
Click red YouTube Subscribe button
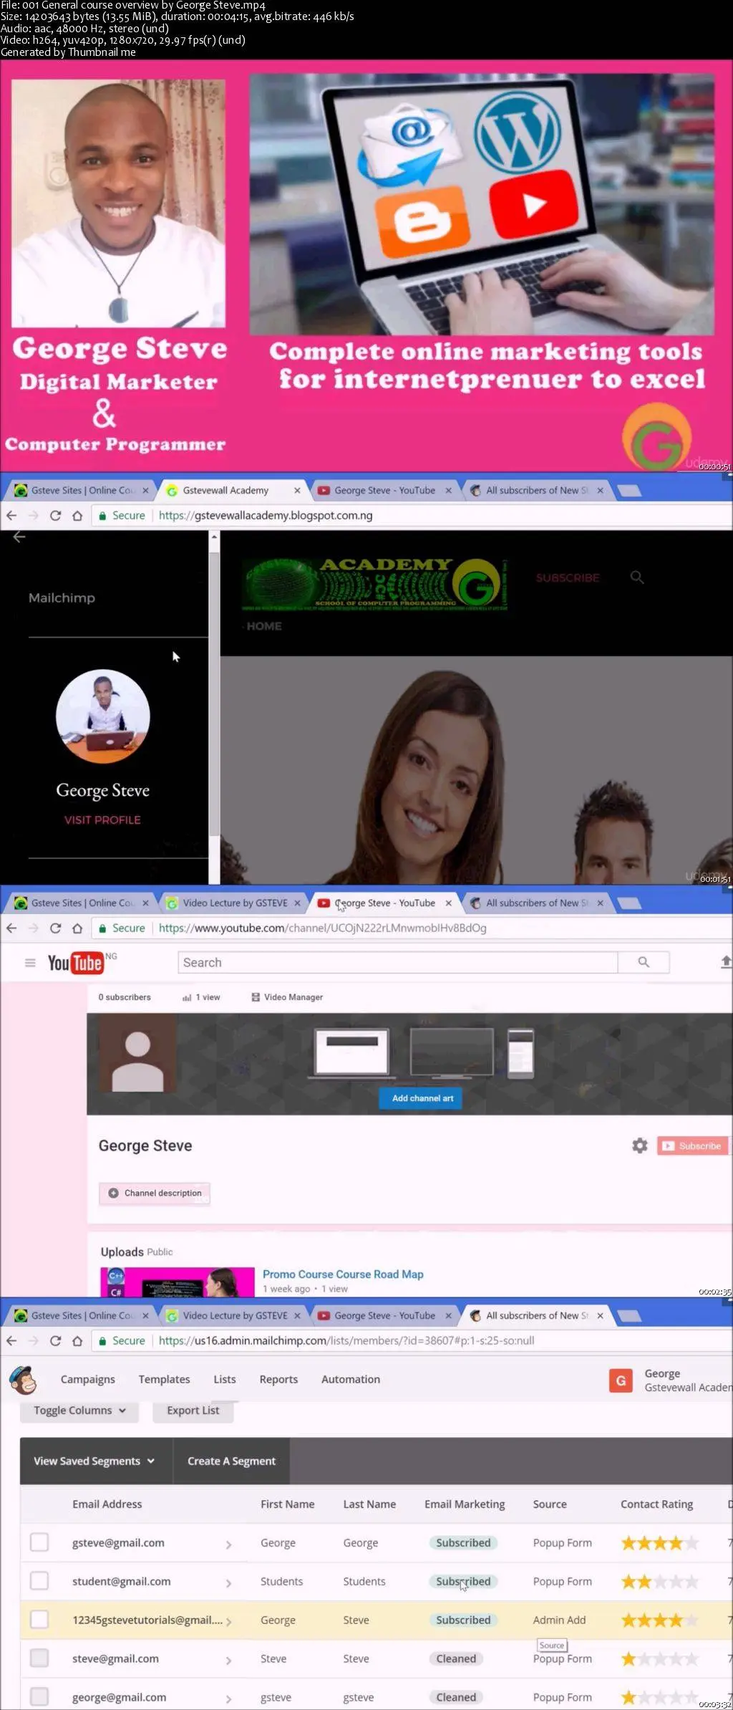pyautogui.click(x=692, y=1145)
